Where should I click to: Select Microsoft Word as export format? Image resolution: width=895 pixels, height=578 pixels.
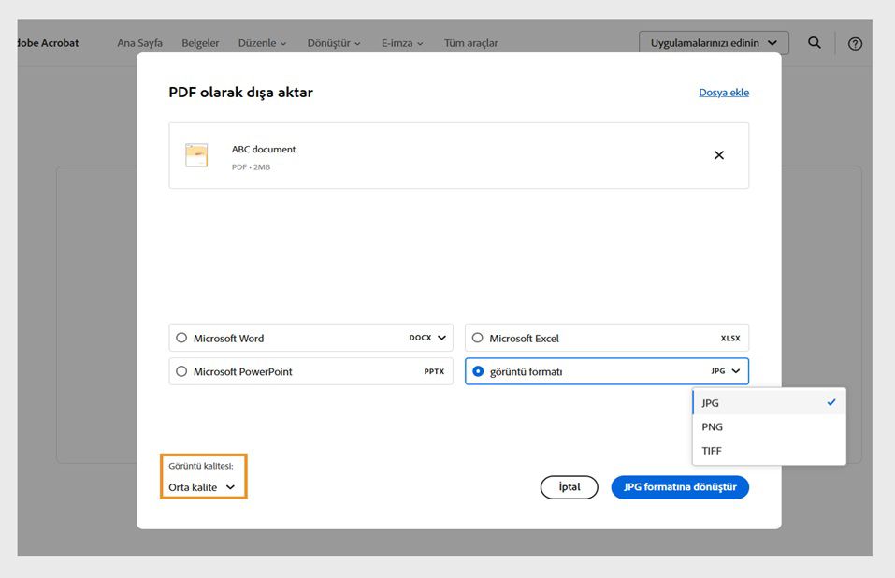point(181,338)
